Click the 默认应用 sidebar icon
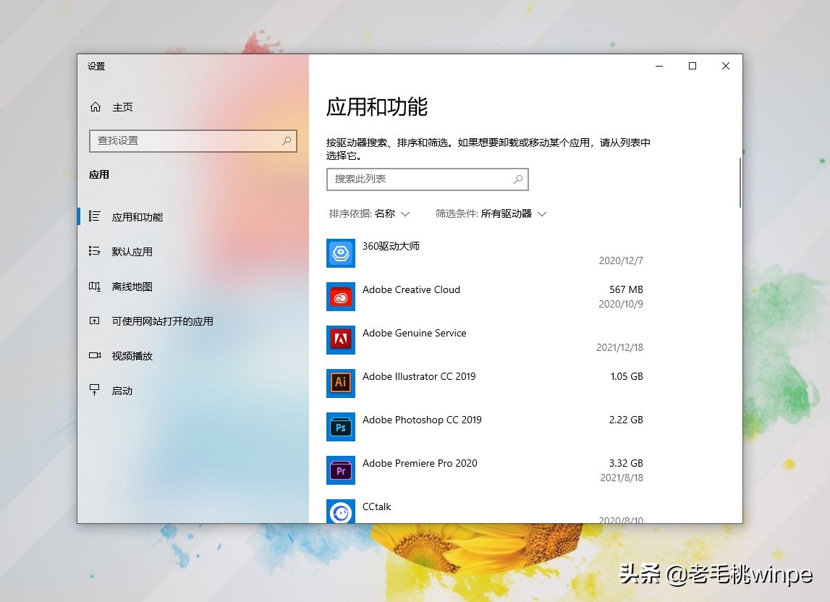Image resolution: width=830 pixels, height=602 pixels. 94,251
